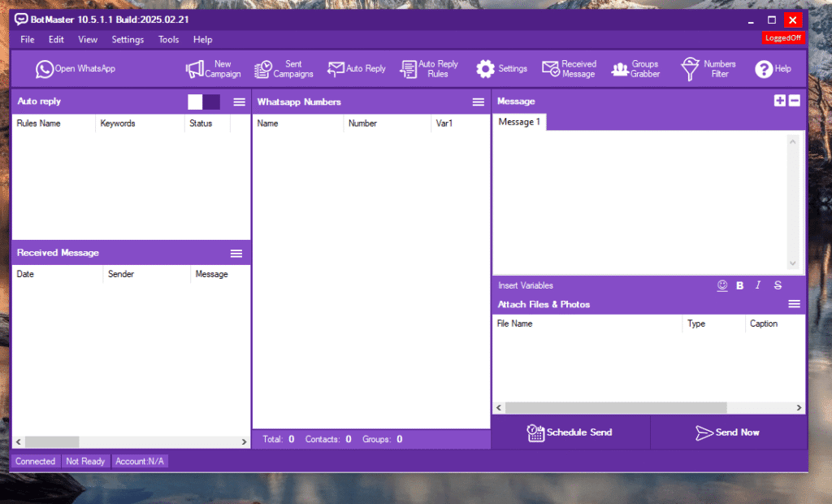The width and height of the screenshot is (832, 504).
Task: Open the Tools menu
Action: point(169,39)
